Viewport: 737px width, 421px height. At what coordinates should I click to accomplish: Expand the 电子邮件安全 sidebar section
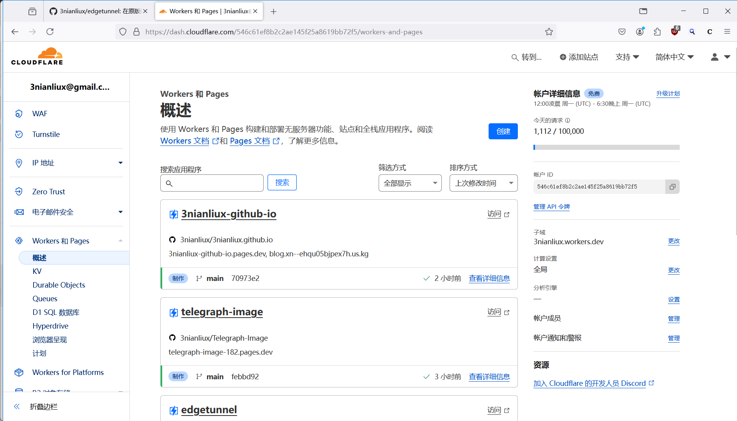click(120, 212)
